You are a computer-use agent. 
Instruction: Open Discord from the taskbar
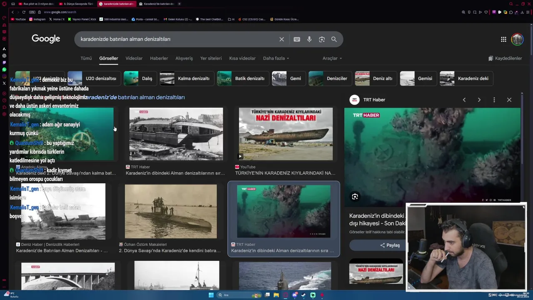pos(294,295)
